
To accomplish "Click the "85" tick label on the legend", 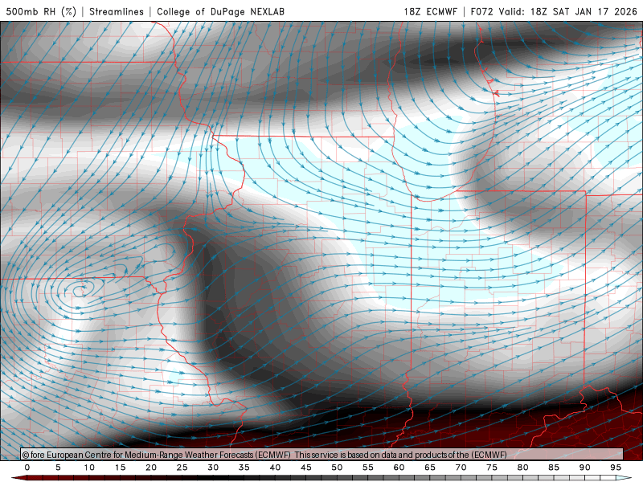I will [554, 468].
